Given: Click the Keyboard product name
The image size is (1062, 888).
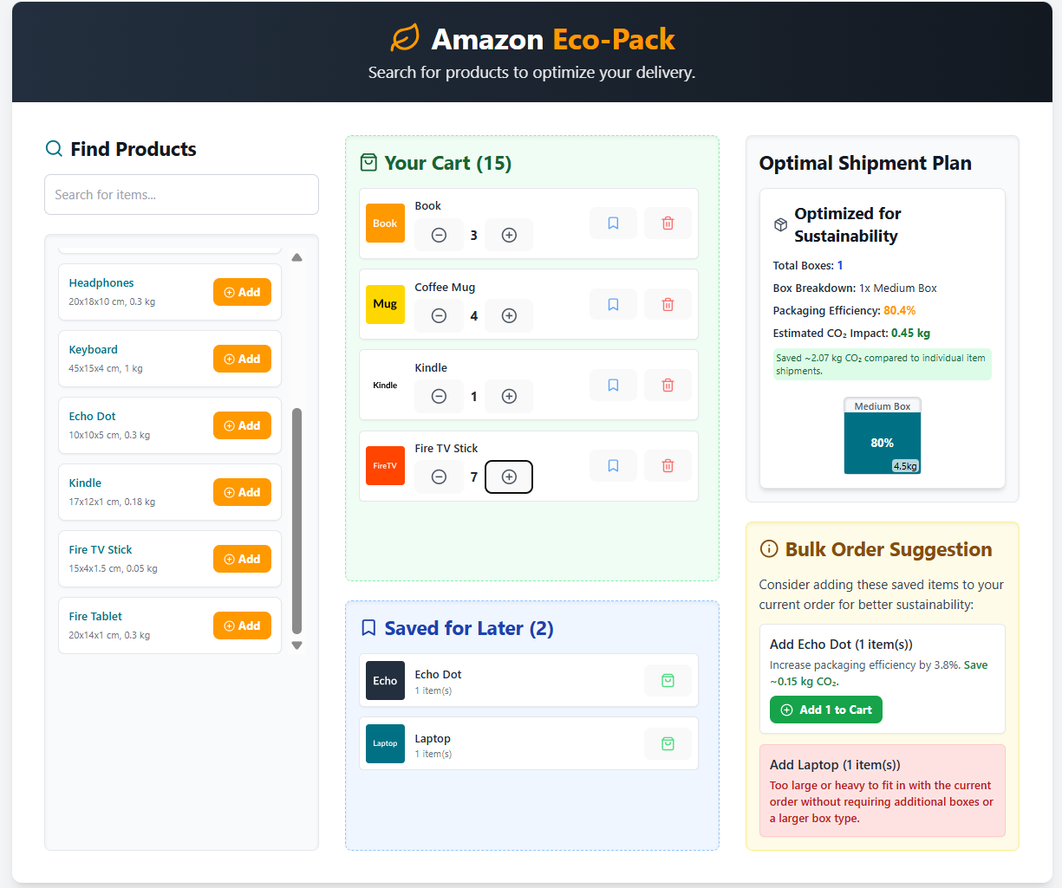Looking at the screenshot, I should pos(94,350).
